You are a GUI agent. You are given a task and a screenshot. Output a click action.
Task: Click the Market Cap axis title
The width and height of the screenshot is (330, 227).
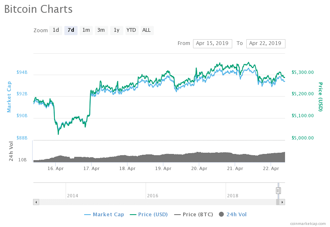coord(9,97)
